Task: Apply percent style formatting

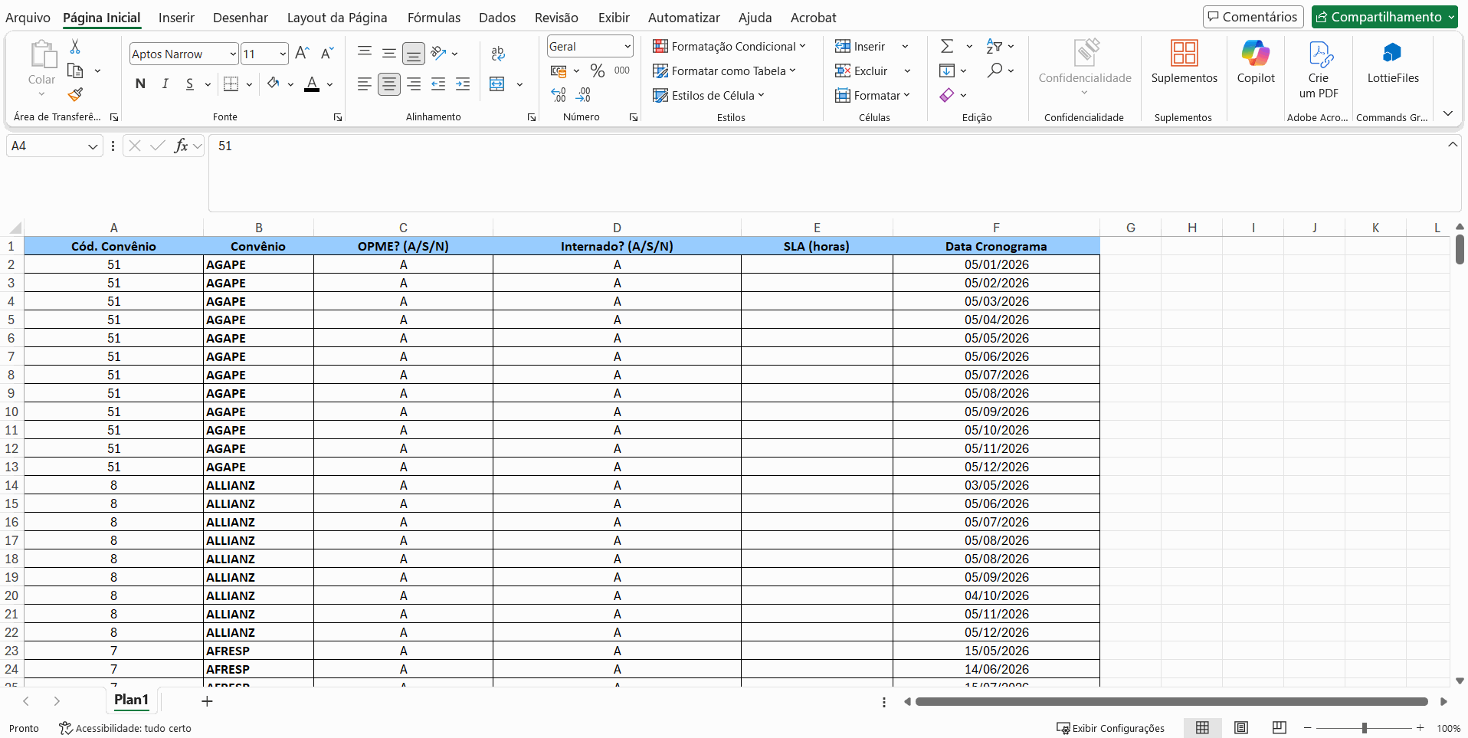Action: coord(598,71)
